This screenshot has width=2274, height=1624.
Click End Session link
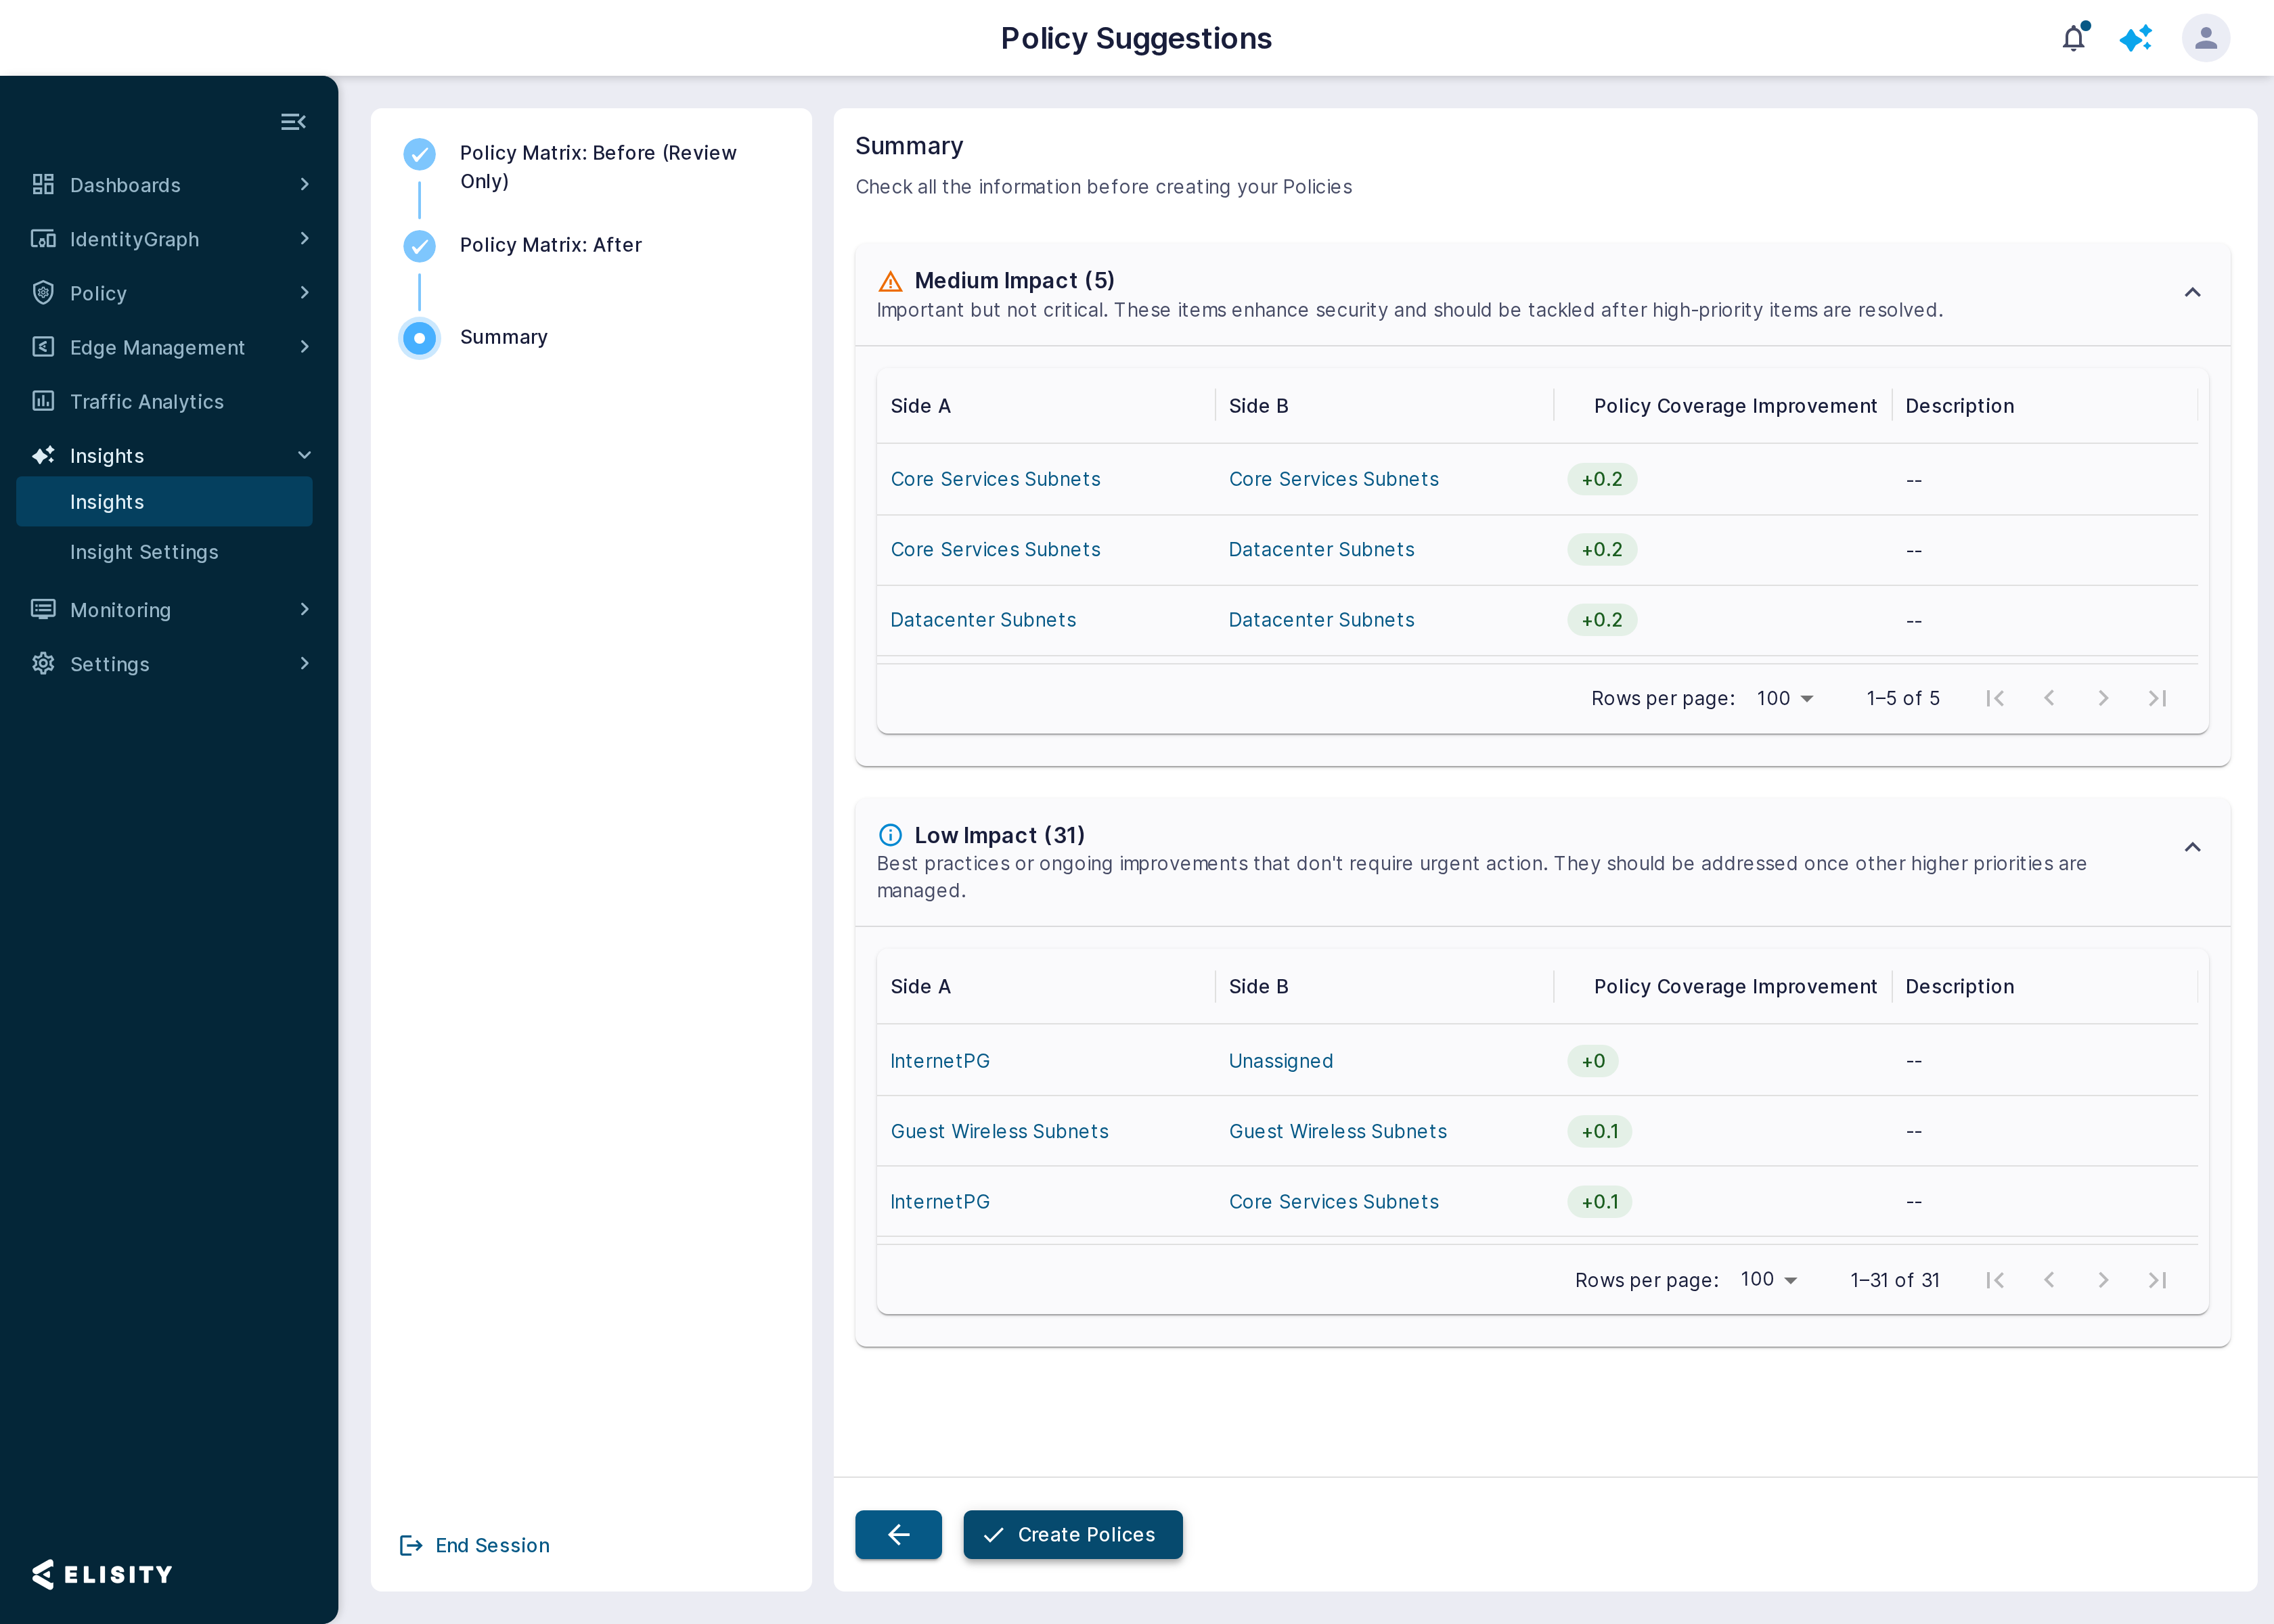492,1545
